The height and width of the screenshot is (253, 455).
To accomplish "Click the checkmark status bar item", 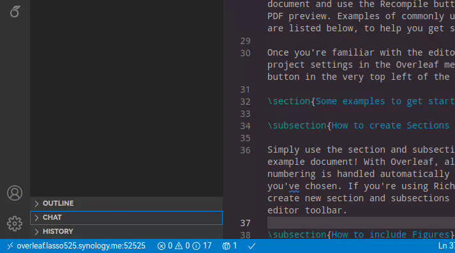I will pos(252,246).
